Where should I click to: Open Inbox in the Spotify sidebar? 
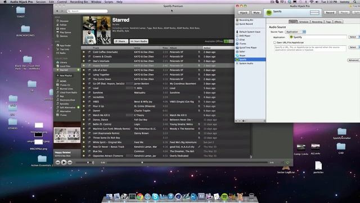click(62, 29)
